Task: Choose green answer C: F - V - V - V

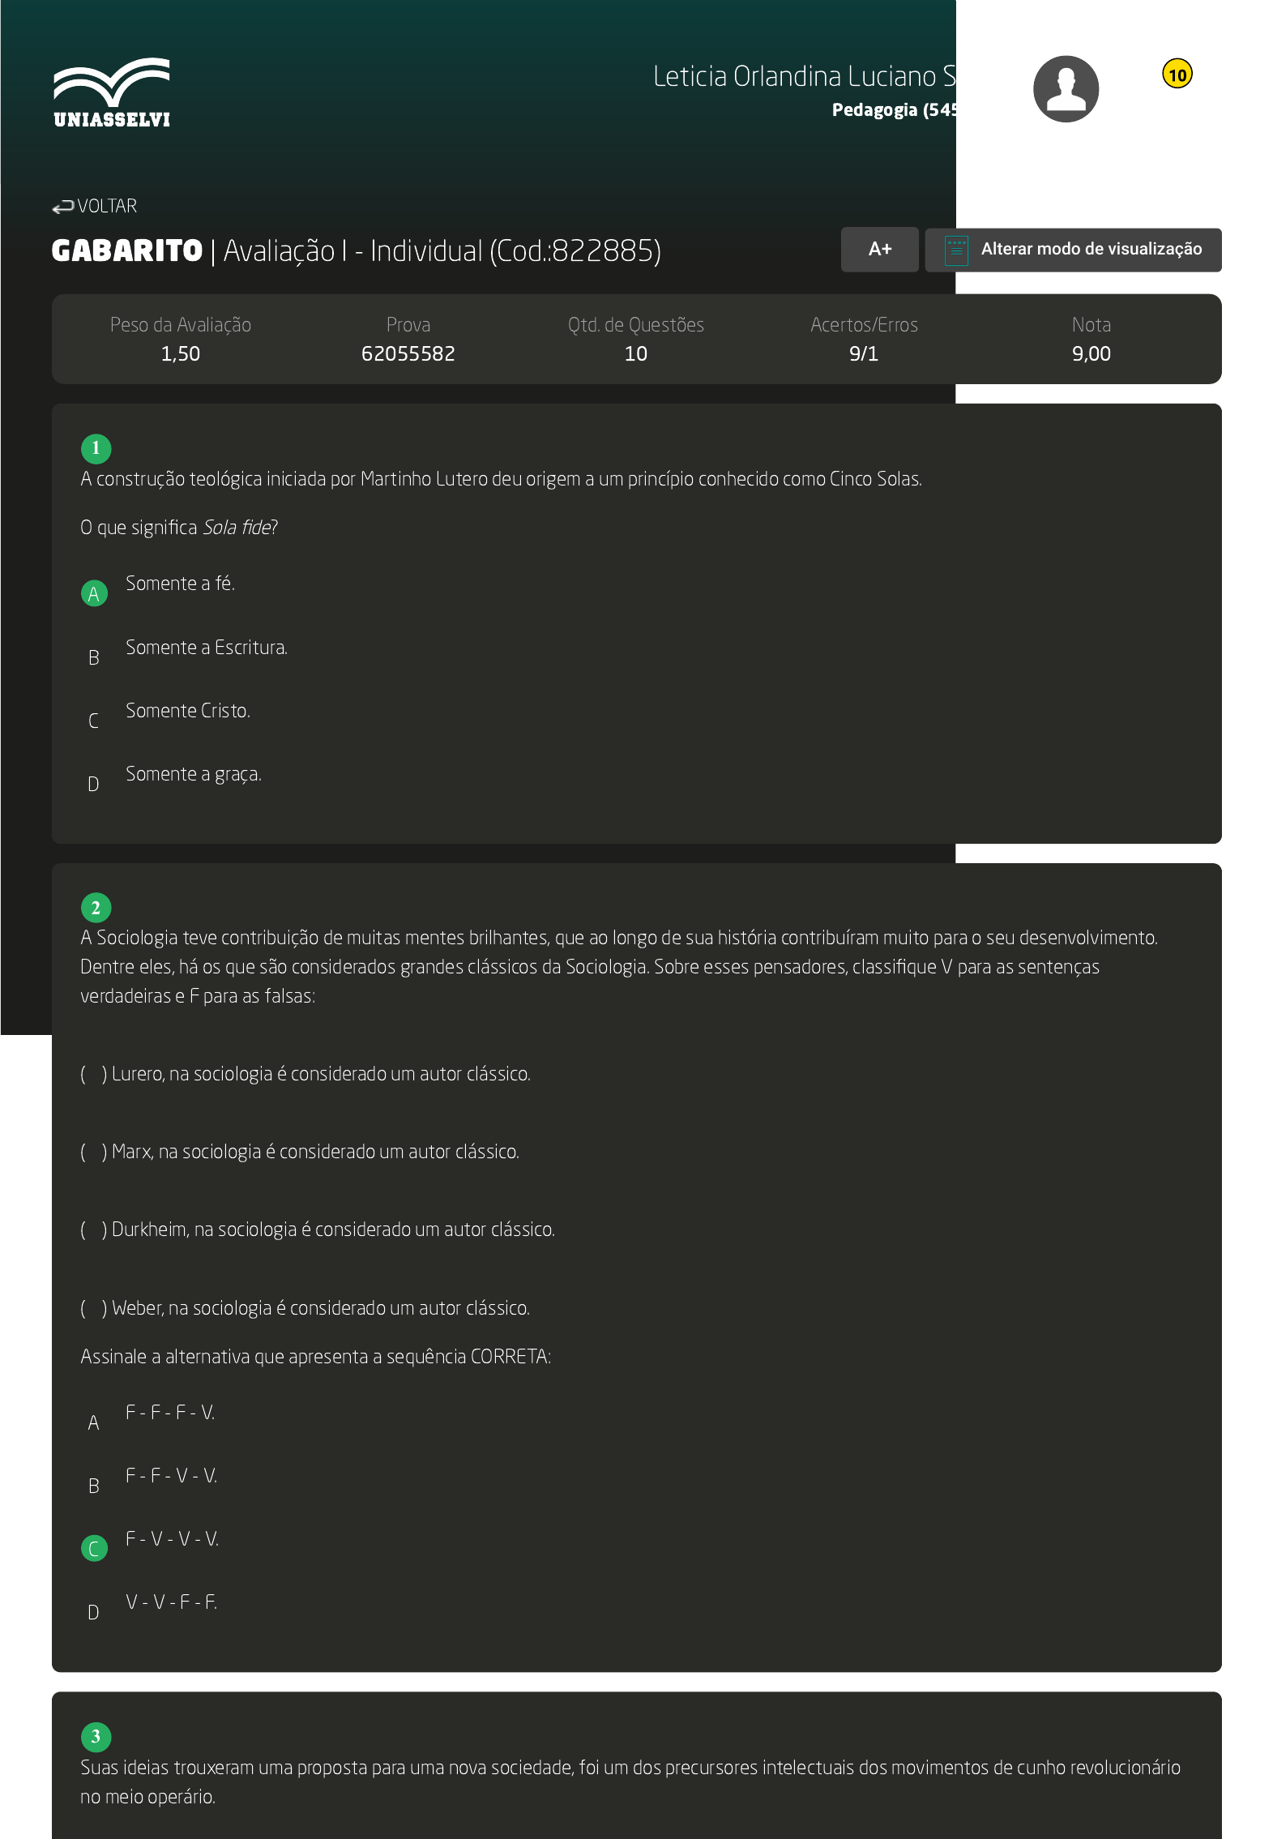Action: (x=94, y=1549)
